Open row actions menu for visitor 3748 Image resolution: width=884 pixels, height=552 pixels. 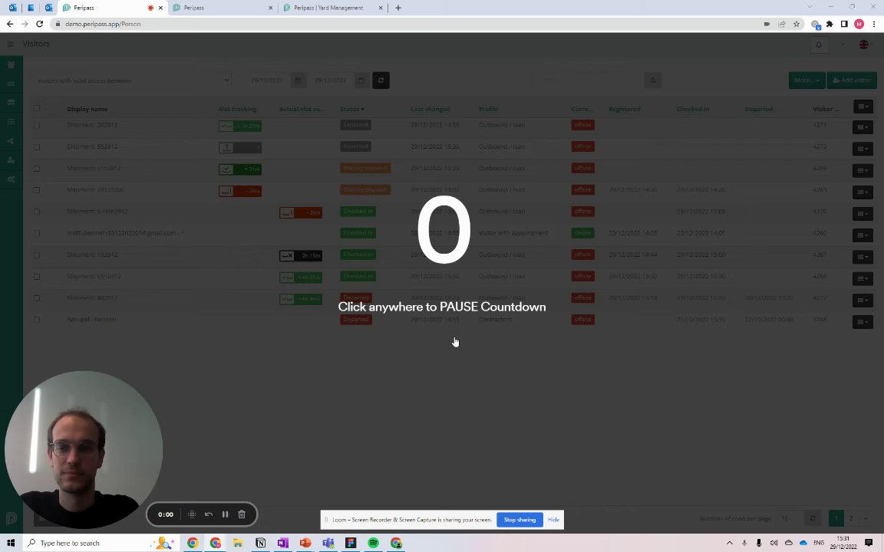coord(863,322)
